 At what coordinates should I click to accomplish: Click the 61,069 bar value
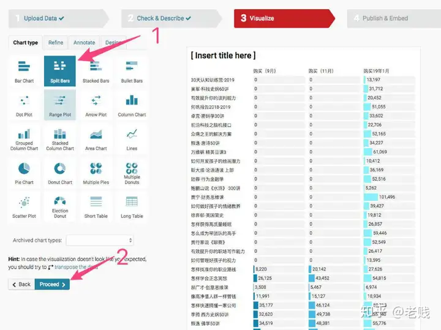point(380,152)
